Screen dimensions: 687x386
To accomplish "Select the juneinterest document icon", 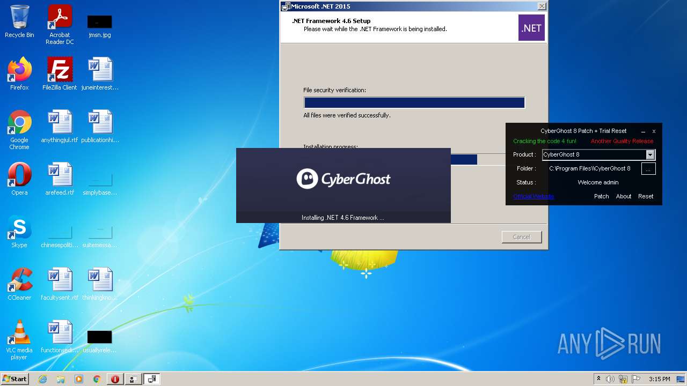I will coord(100,74).
